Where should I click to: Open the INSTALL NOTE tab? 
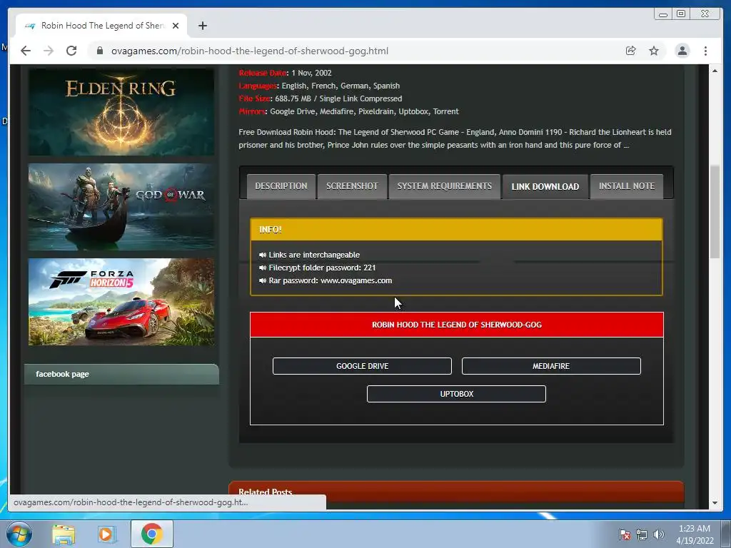[627, 186]
